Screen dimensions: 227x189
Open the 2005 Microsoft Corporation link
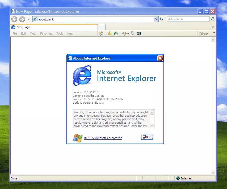tap(103, 138)
